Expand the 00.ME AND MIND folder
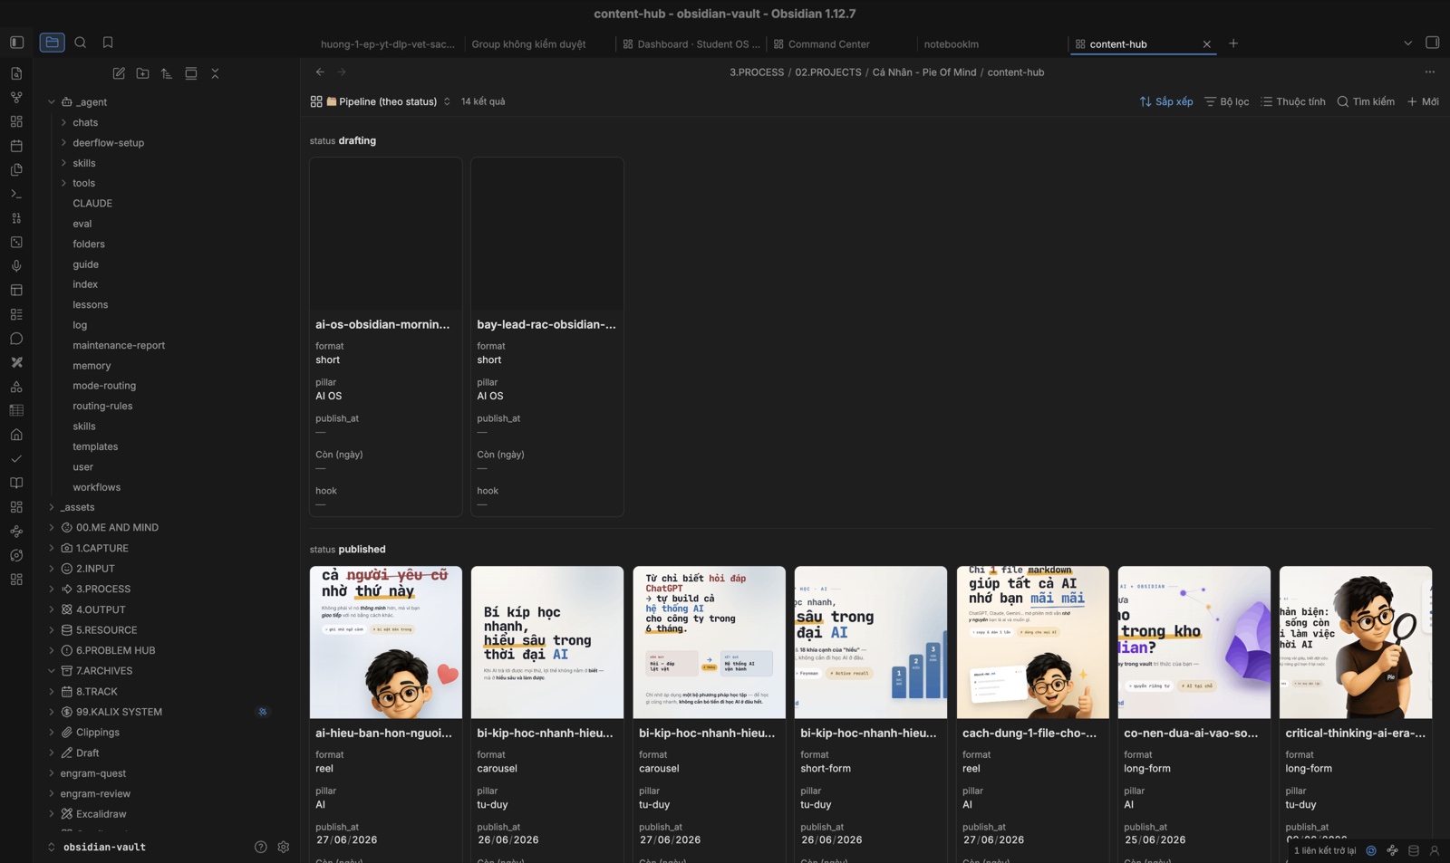1450x863 pixels. [52, 527]
